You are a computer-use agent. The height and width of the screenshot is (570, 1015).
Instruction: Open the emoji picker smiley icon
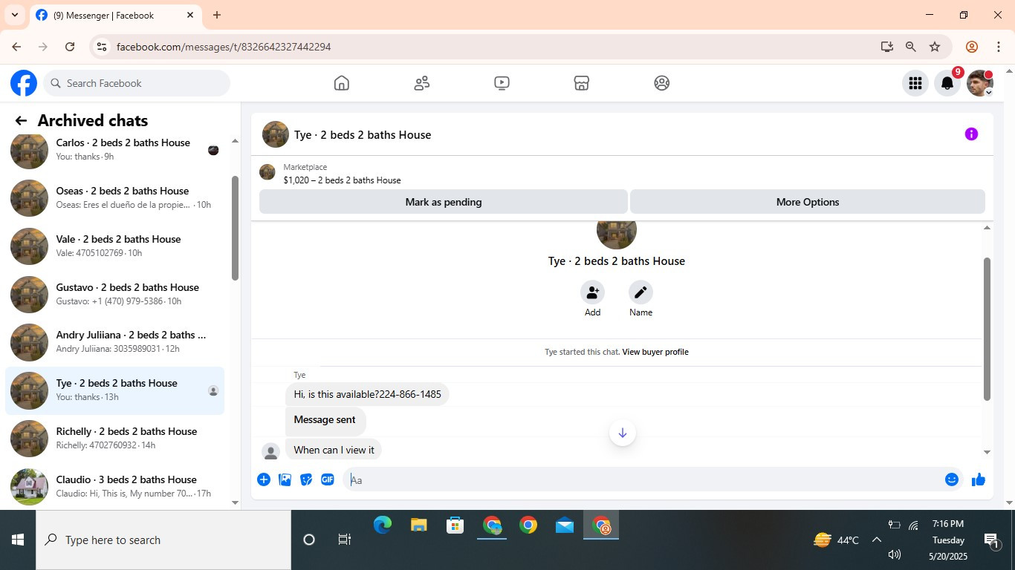click(x=952, y=479)
